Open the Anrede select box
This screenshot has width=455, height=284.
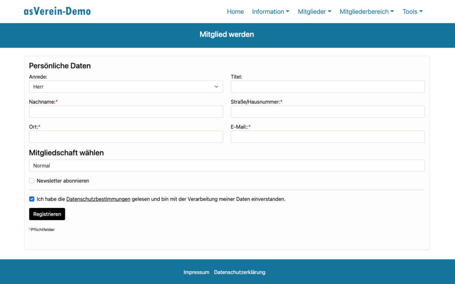[x=126, y=87]
